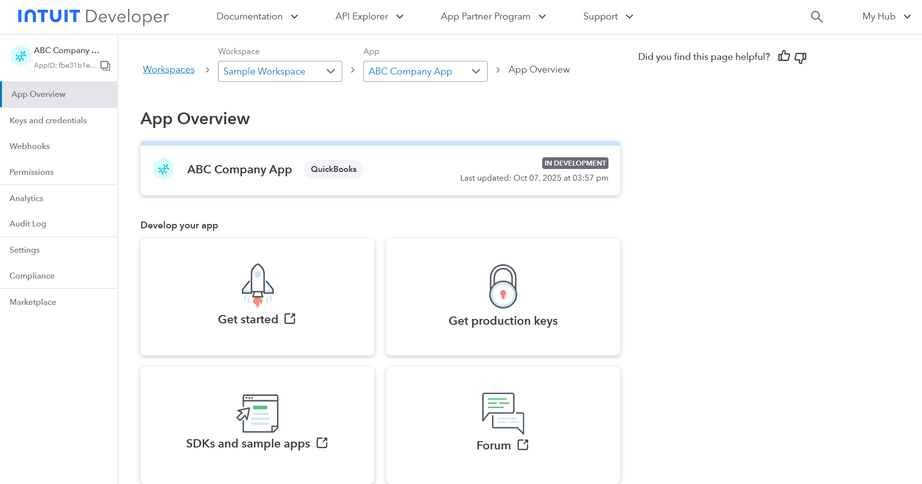Click external link icon beside SDKs and sample apps
The height and width of the screenshot is (484, 922).
click(322, 443)
